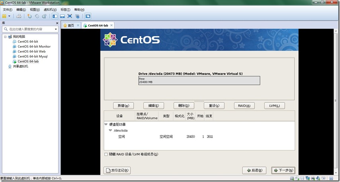Click the 重设(S) reset button
The width and height of the screenshot is (340, 182).
[214, 106]
